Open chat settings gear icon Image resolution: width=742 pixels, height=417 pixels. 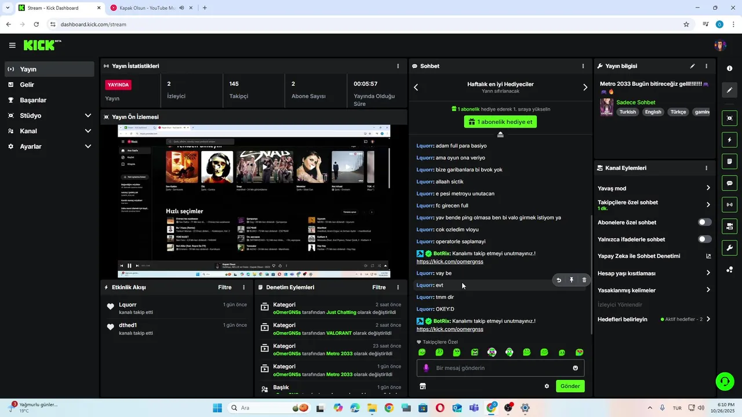point(547,386)
